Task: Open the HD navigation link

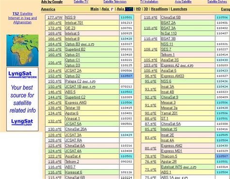Action: [x=138, y=9]
